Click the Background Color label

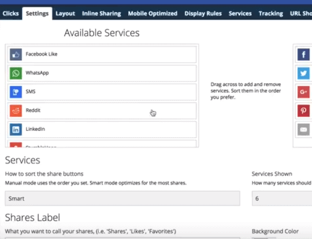(x=275, y=232)
